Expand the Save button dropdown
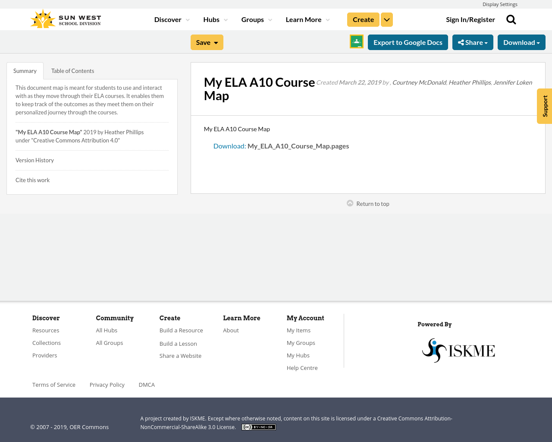Viewport: 552px width, 442px height. (x=216, y=41)
